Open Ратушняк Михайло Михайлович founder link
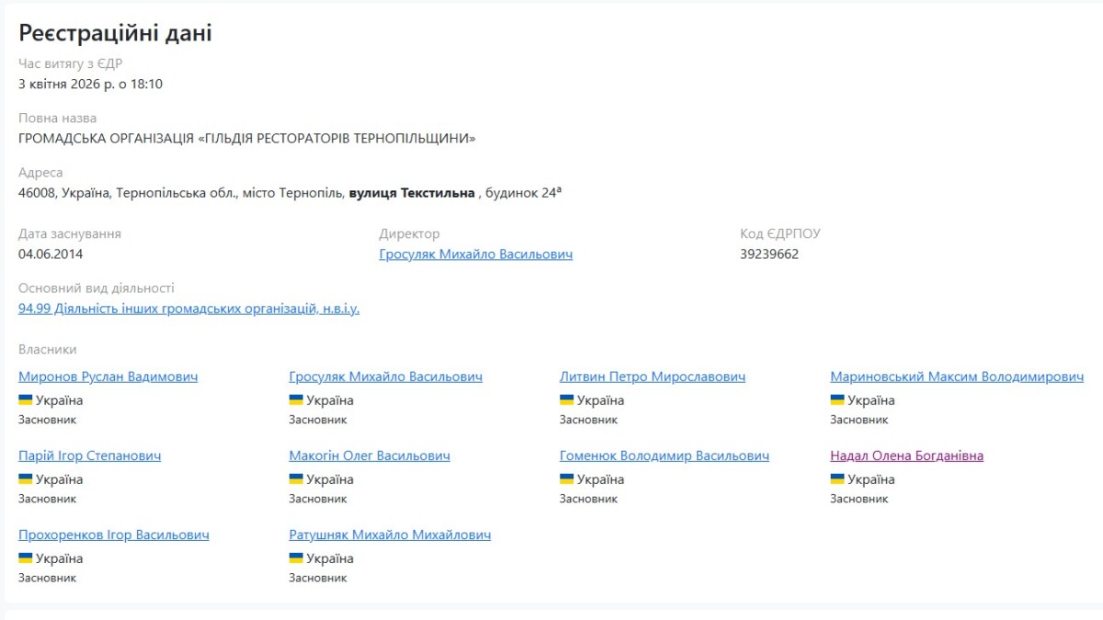 click(390, 535)
